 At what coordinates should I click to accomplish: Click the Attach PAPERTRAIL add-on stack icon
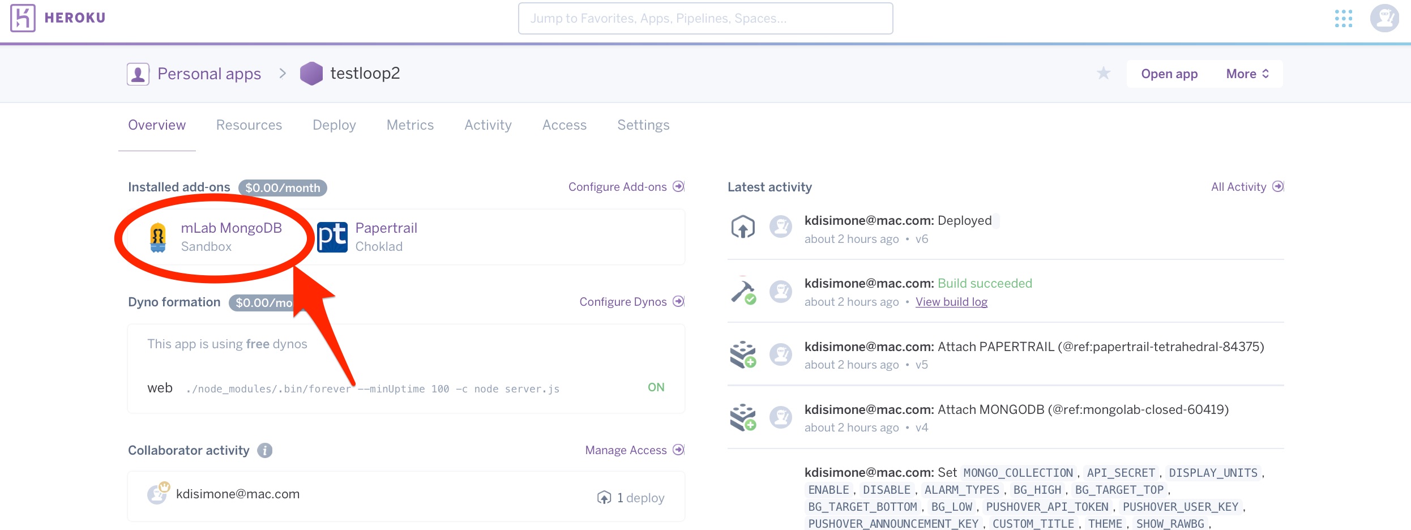point(743,354)
